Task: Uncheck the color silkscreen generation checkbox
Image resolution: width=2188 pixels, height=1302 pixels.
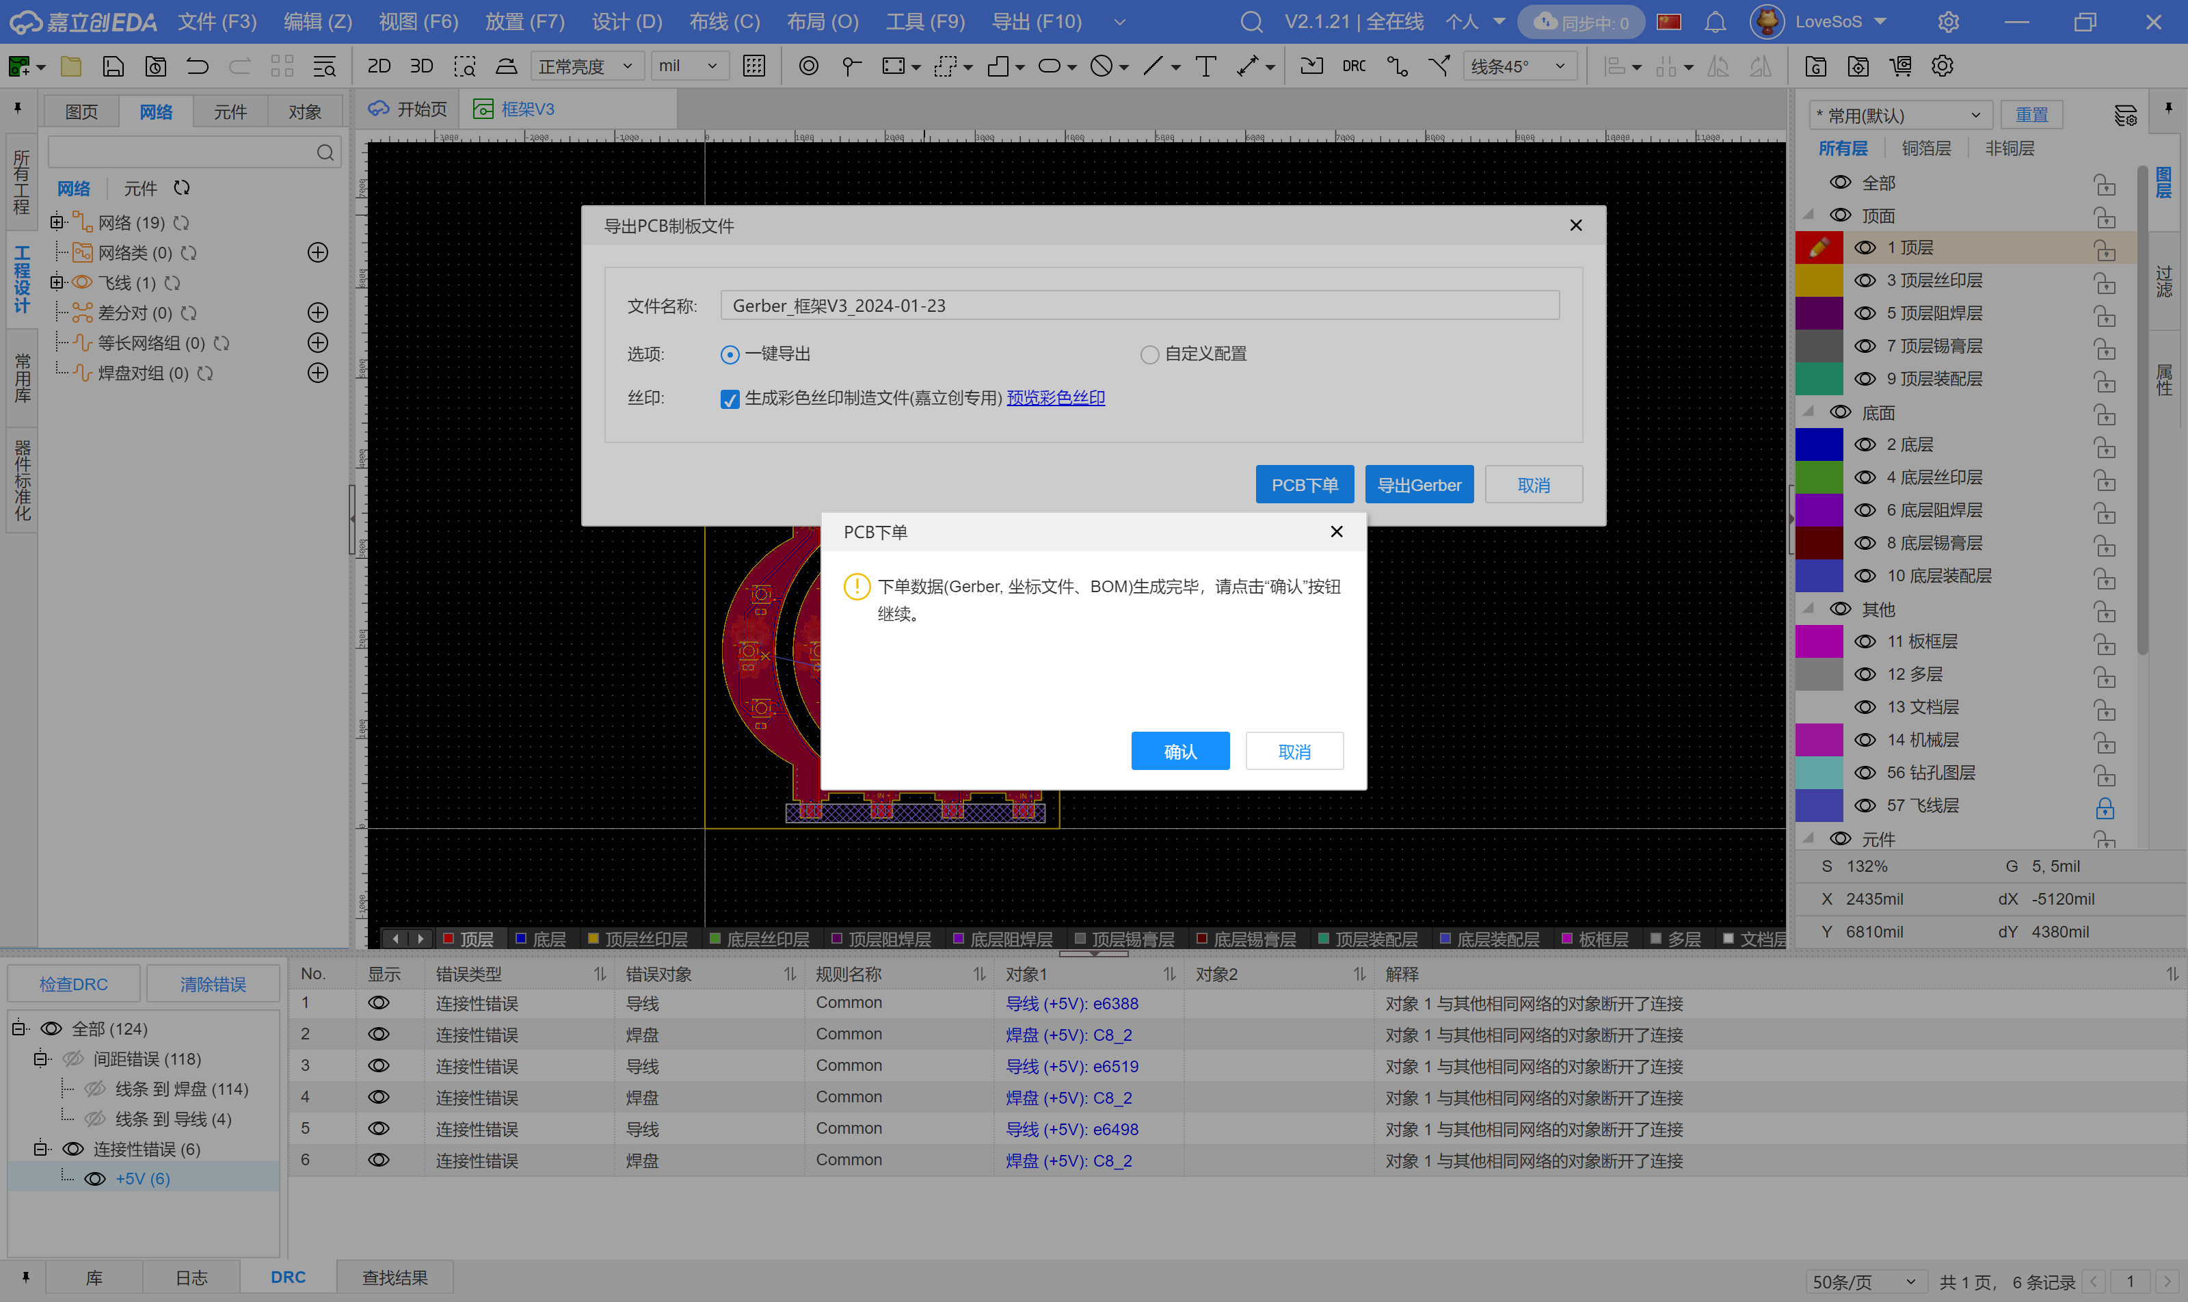Action: click(x=729, y=399)
